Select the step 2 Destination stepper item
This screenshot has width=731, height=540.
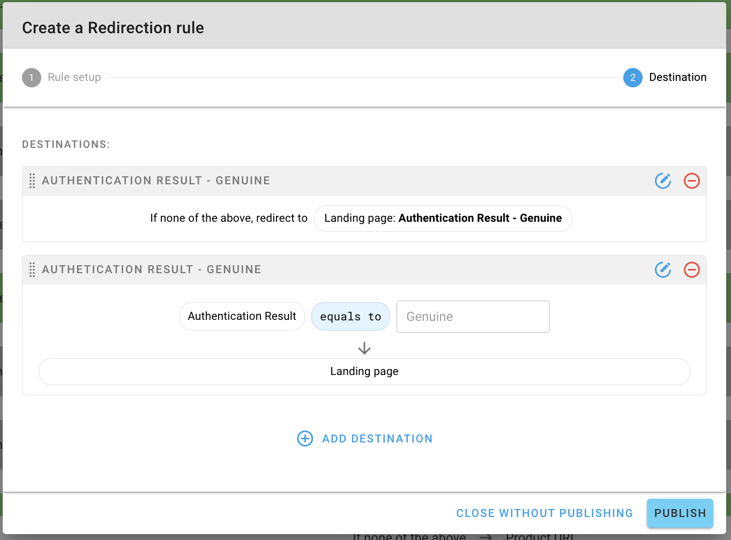point(665,78)
